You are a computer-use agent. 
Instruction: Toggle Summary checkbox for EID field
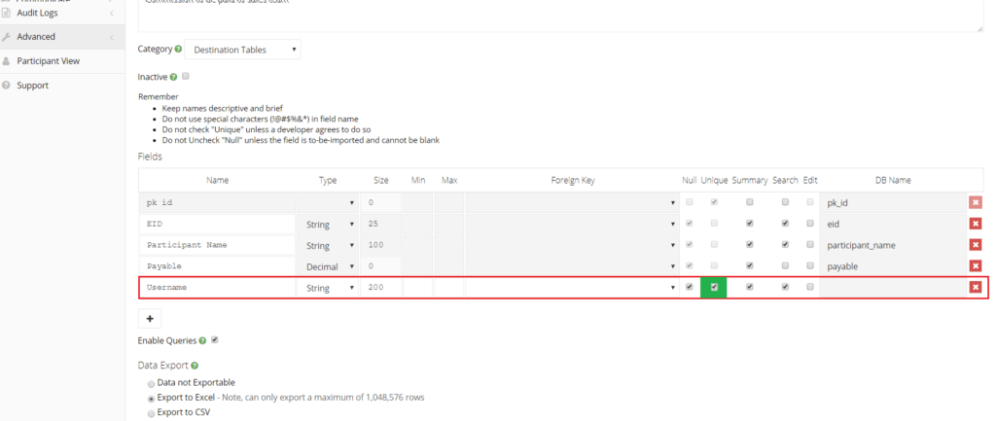750,224
